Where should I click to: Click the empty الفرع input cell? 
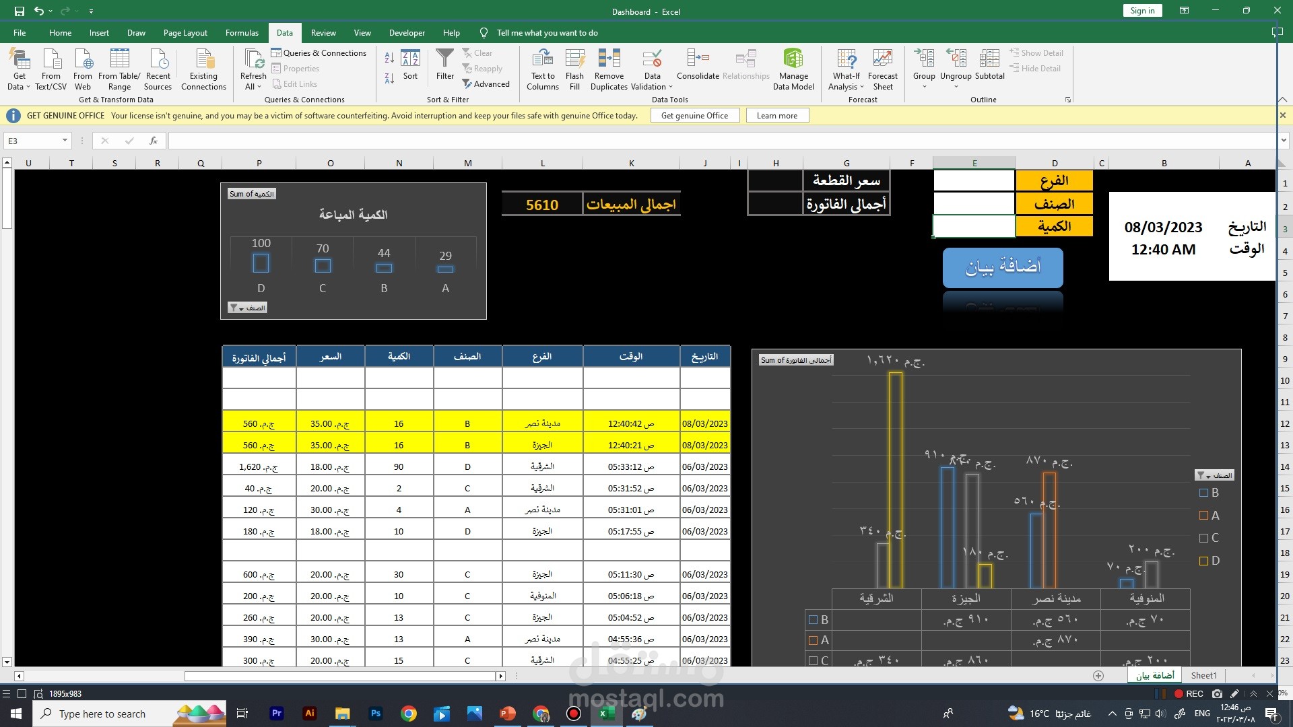(x=974, y=180)
